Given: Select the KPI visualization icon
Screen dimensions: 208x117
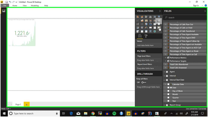Looking at the screenshot, I should click(x=159, y=28).
